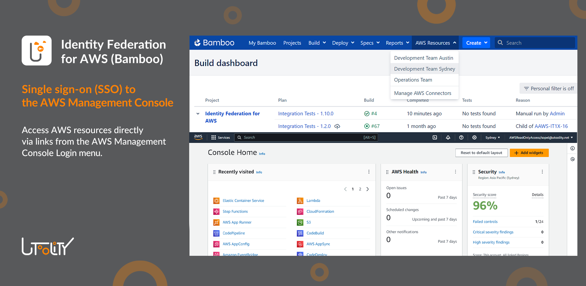The width and height of the screenshot is (586, 286).
Task: Open Console Home Info link
Action: (262, 154)
